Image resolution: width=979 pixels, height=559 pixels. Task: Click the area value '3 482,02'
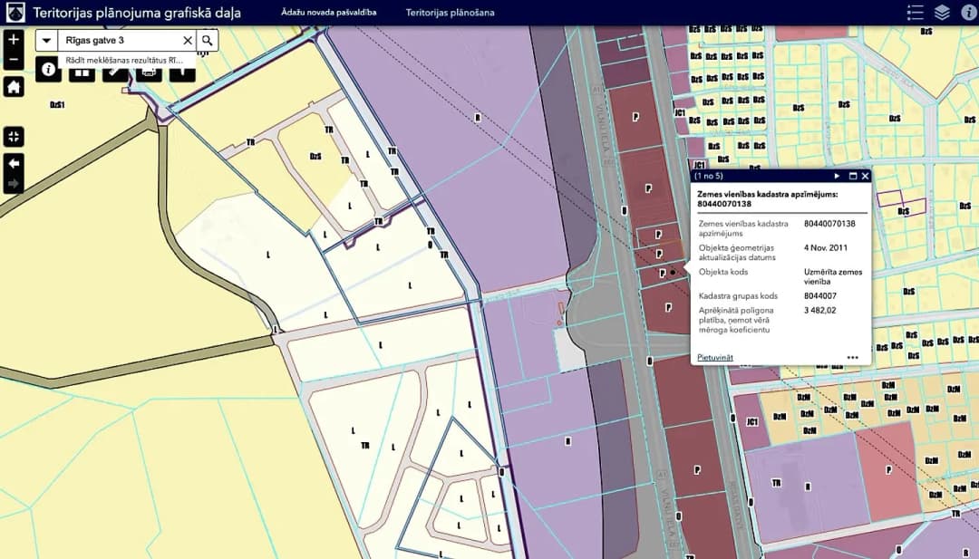[x=819, y=310]
